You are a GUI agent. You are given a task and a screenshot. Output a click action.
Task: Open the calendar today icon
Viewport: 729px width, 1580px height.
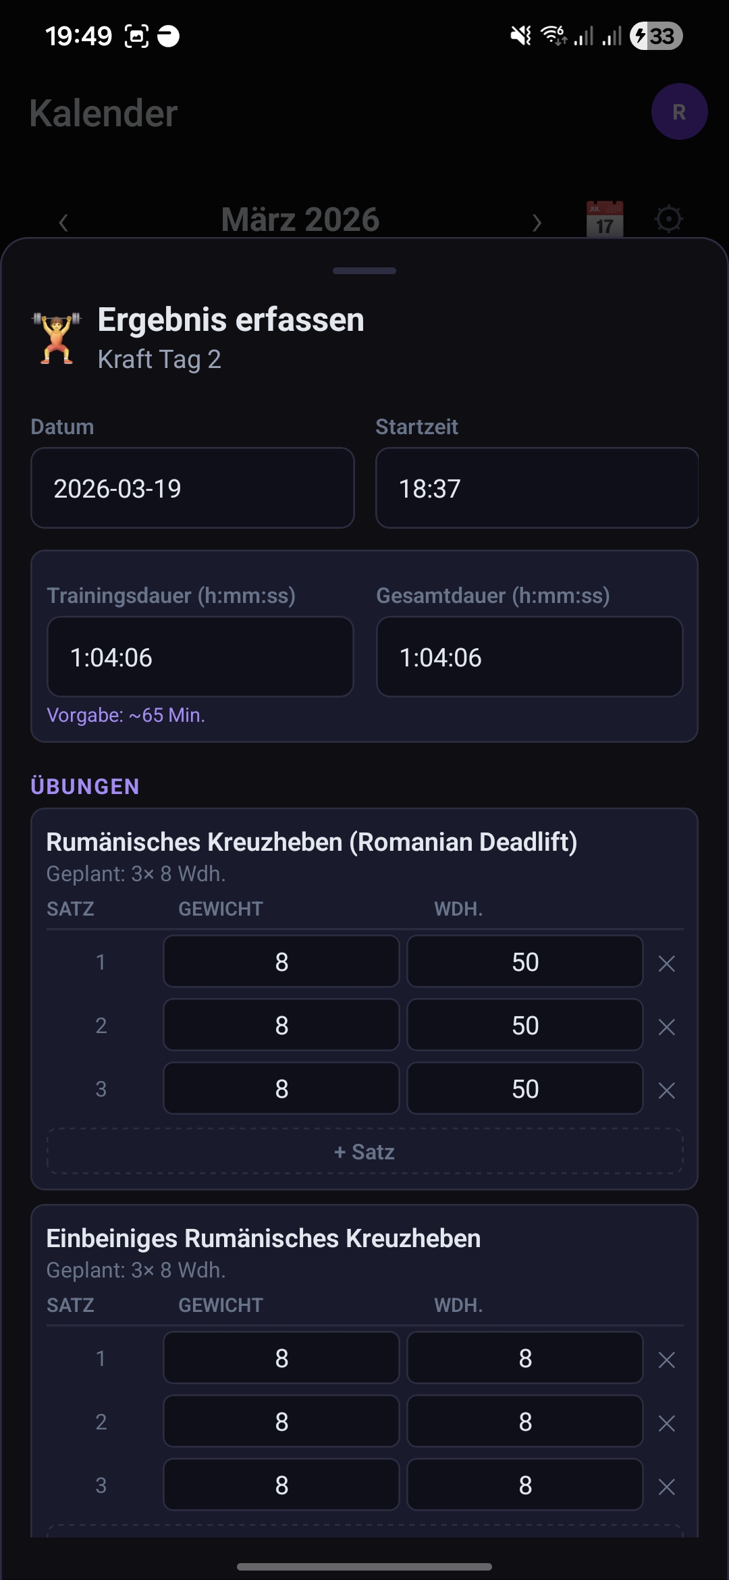tap(604, 219)
